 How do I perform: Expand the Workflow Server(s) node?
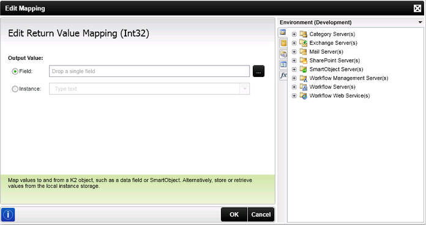[294, 87]
